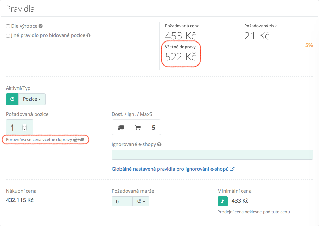Click help icon beside Jiné pravidlo pro bidované pozice
This screenshot has height=226, width=319.
(88, 35)
